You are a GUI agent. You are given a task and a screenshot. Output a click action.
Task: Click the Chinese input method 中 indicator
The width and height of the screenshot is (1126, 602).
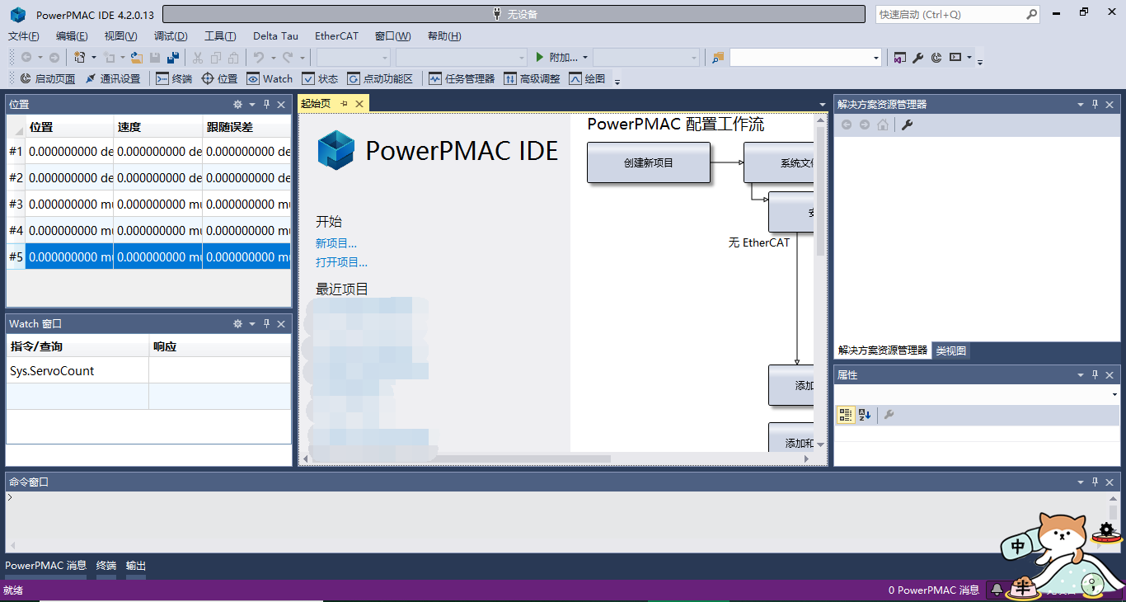(1018, 546)
